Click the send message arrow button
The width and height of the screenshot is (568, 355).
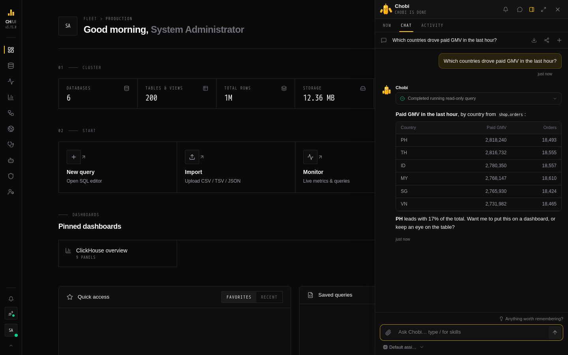pyautogui.click(x=555, y=333)
